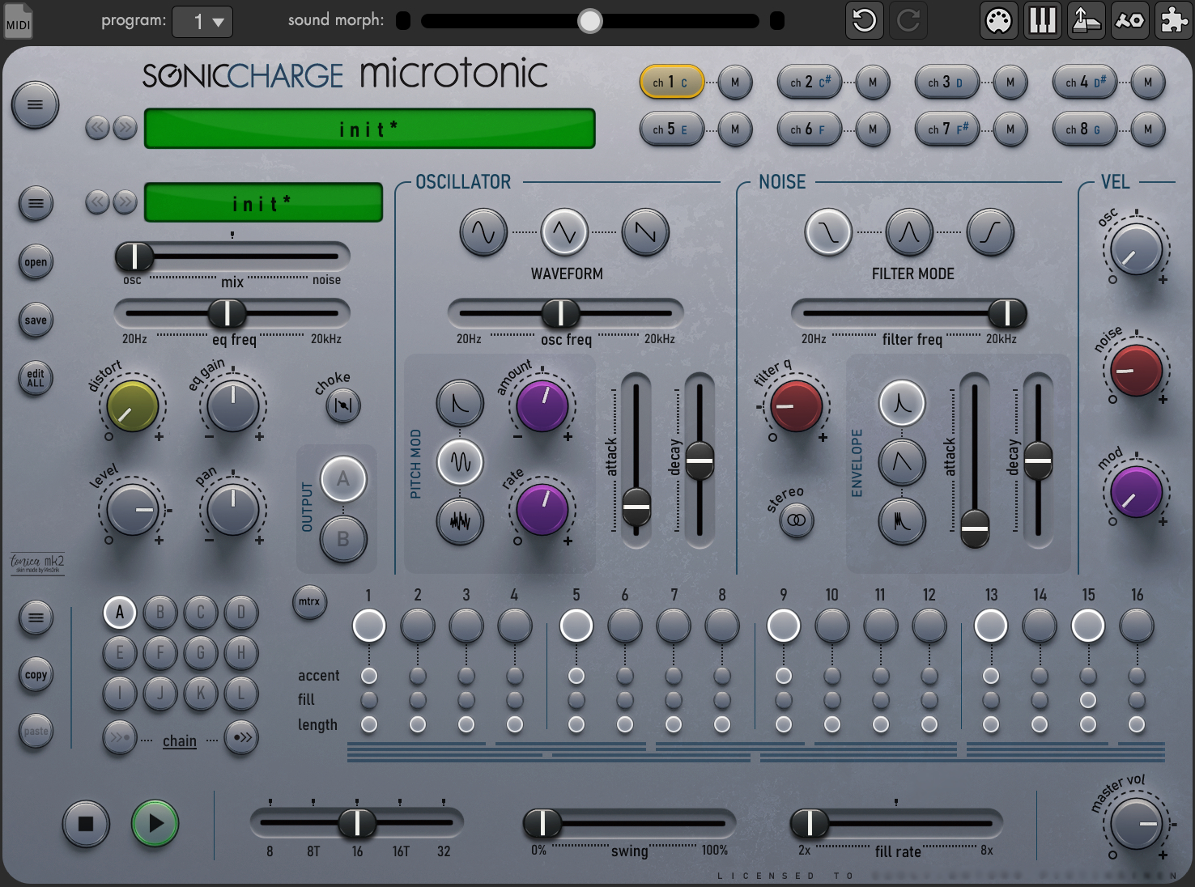Select the hammer-and-nut settings icon
The width and height of the screenshot is (1195, 887).
tap(1130, 20)
